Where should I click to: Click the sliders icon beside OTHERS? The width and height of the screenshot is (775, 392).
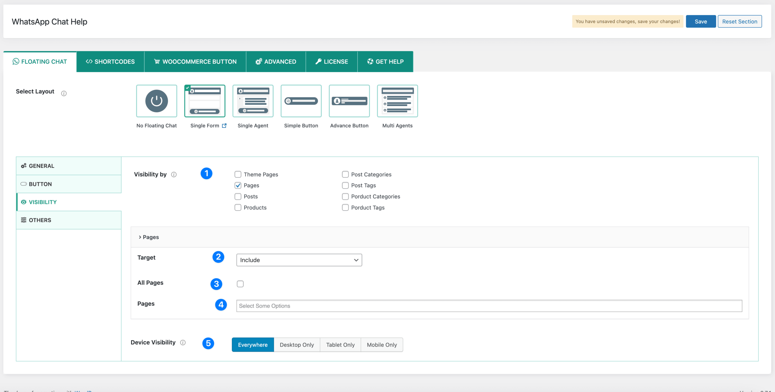tap(24, 220)
